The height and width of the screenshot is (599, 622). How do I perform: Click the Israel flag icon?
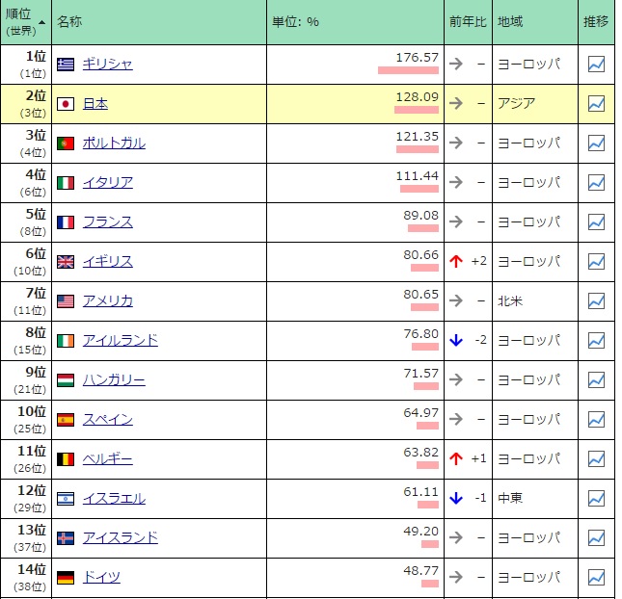click(x=66, y=499)
